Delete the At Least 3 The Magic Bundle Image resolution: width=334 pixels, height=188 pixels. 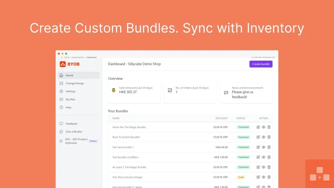(x=269, y=167)
